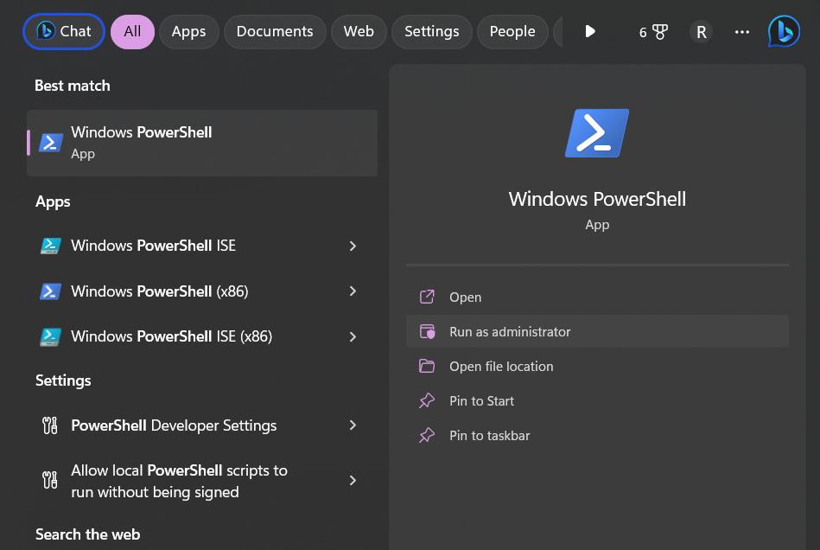
Task: Click the PowerShell Developer Settings icon
Action: [51, 425]
